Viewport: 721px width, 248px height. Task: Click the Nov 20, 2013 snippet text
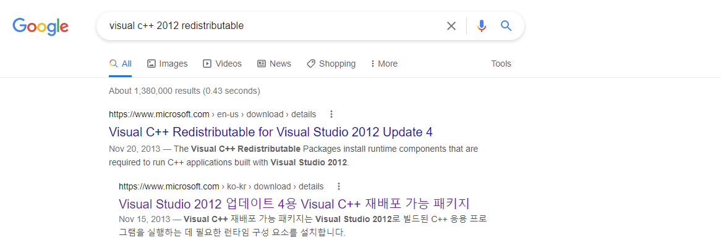[293, 155]
